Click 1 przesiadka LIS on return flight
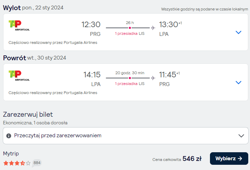The height and width of the screenshot is (170, 250). [x=130, y=84]
